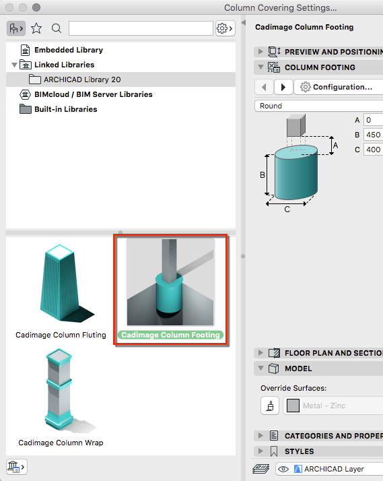Open the Configuration... button
Viewport: 383px width, 481px height.
tap(339, 87)
